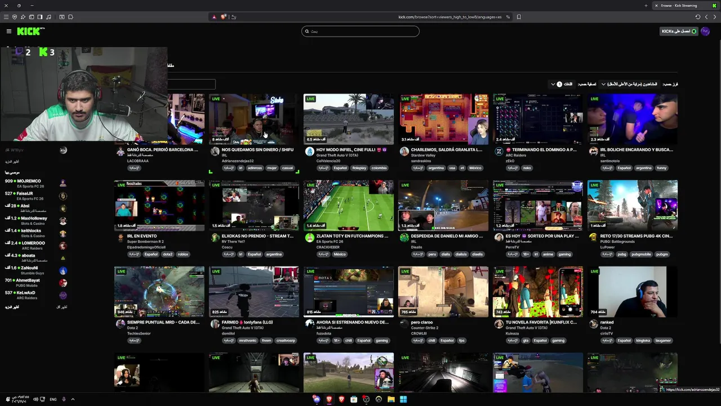Open a new browser tab with plus
The width and height of the screenshot is (721, 406).
point(646,6)
